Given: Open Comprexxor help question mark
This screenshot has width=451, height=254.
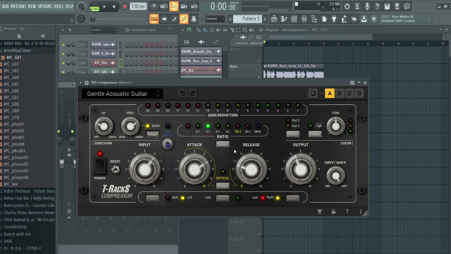Looking at the screenshot, I should click(347, 212).
